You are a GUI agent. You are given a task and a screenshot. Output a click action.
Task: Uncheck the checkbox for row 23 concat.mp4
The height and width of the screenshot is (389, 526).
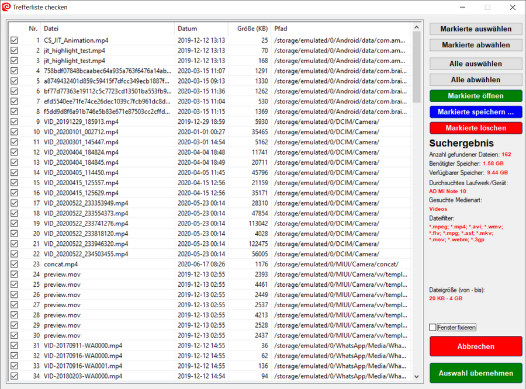click(14, 264)
